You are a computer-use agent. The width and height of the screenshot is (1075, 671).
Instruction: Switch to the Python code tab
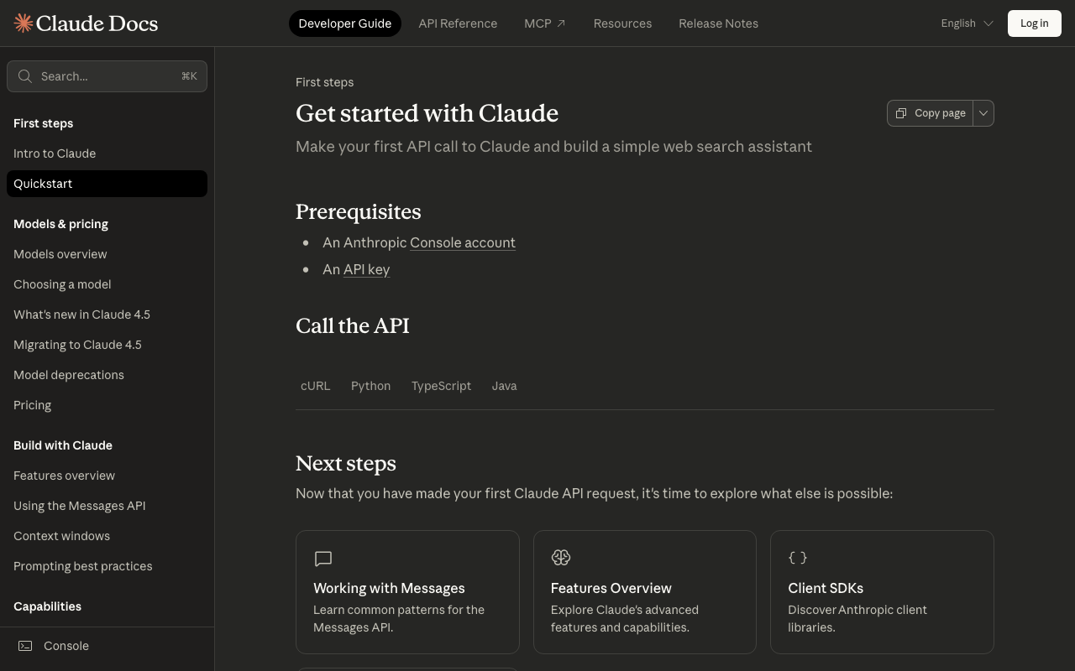pos(370,386)
